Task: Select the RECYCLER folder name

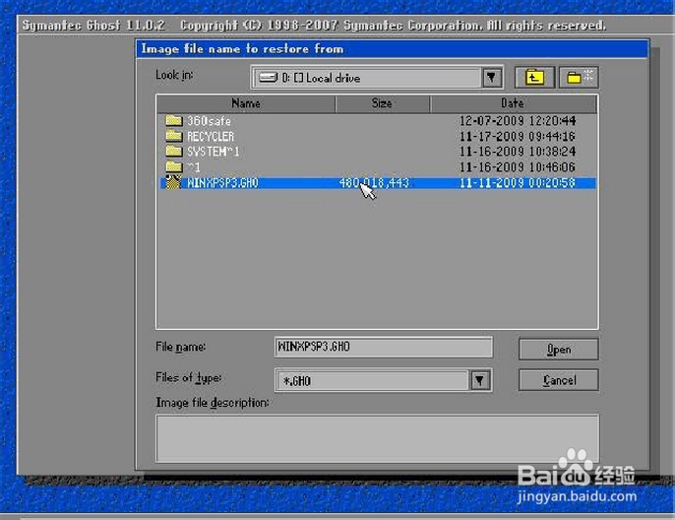Action: [x=211, y=137]
